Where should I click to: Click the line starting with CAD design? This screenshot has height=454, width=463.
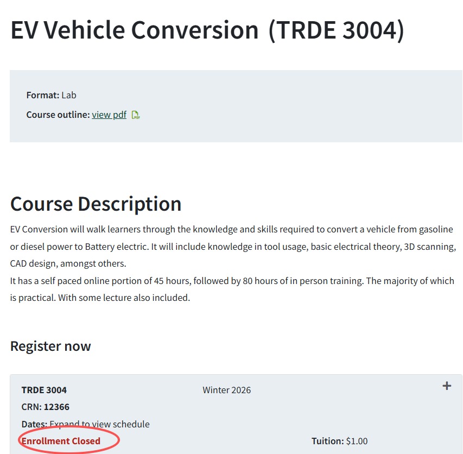tap(68, 264)
